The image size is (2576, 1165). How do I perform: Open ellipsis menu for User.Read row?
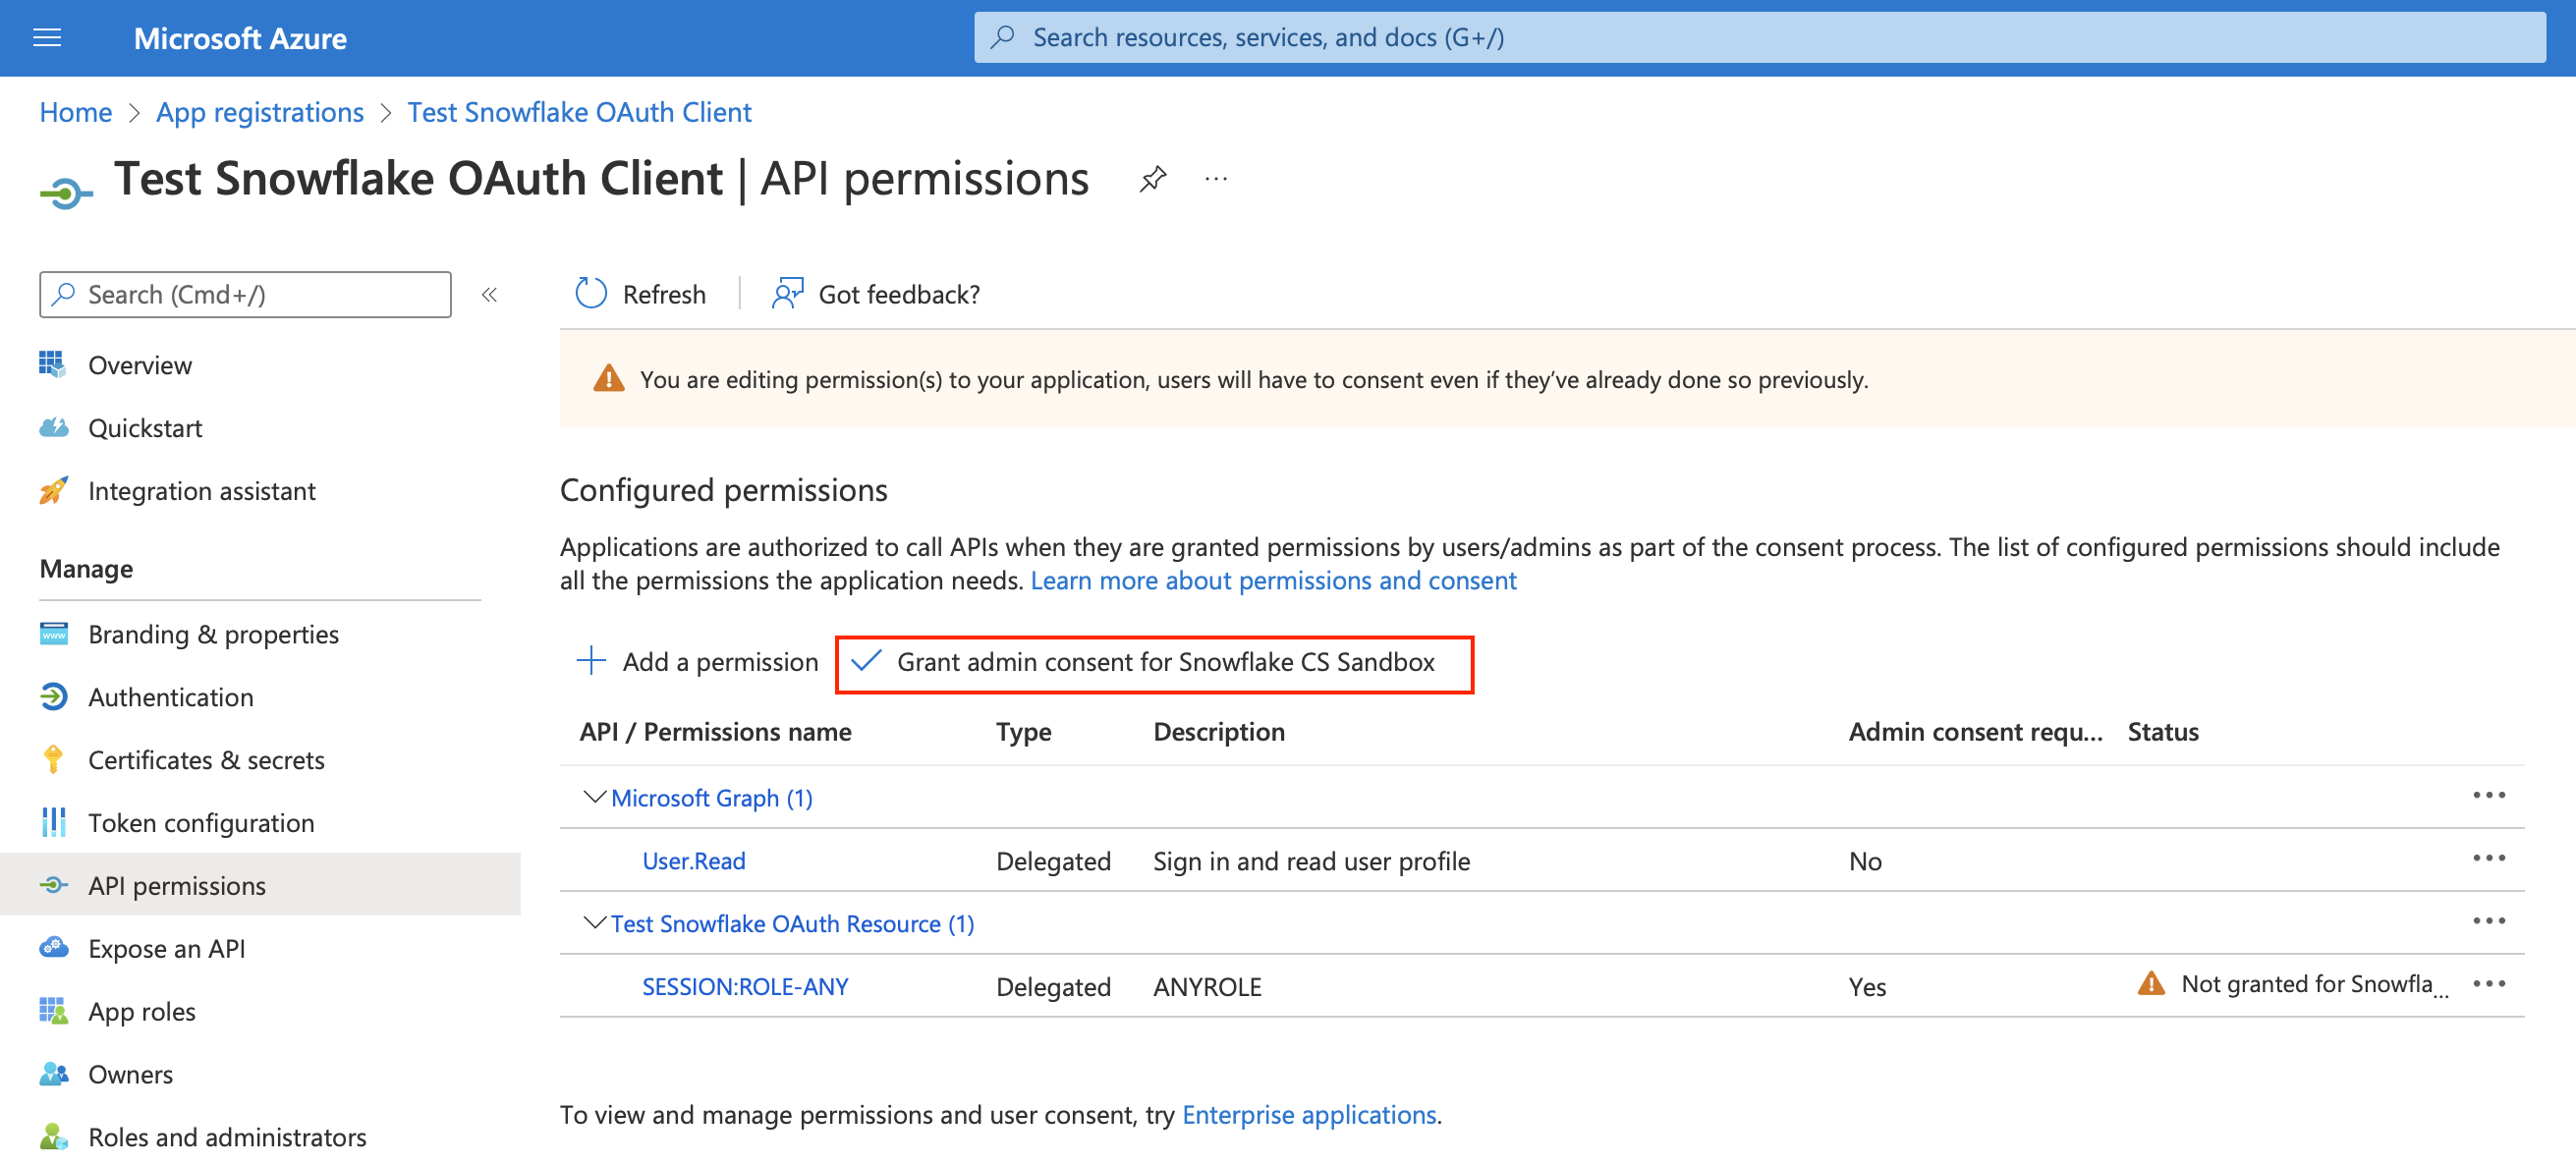click(x=2488, y=859)
